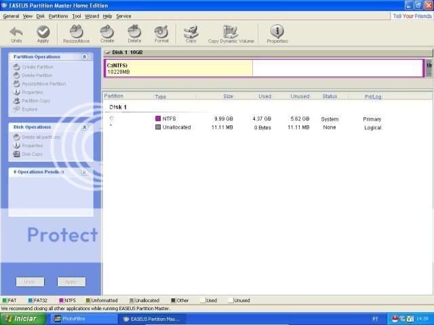Select the Resize/Move toolbar tool
Screen dimensions: 434x325
pyautogui.click(x=77, y=35)
